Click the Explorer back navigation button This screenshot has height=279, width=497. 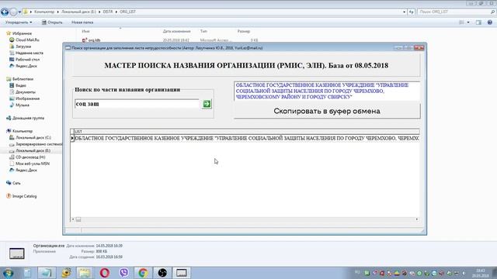[5, 12]
